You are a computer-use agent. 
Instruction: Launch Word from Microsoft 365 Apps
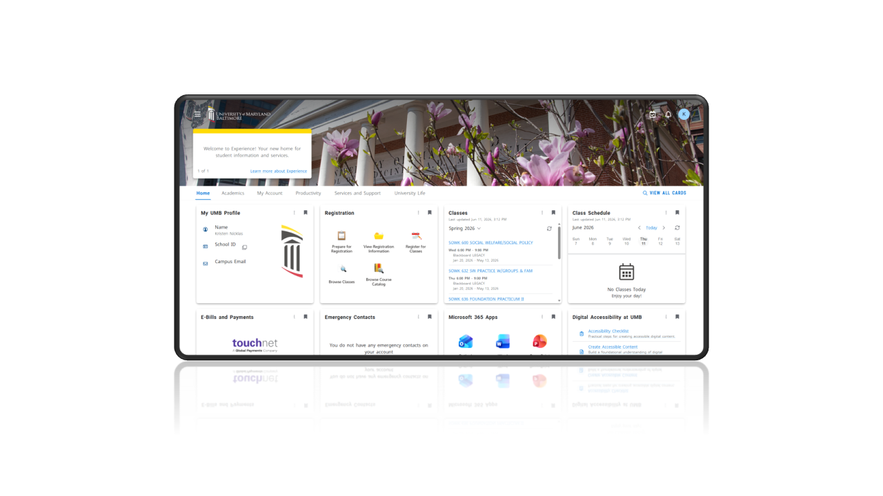502,342
